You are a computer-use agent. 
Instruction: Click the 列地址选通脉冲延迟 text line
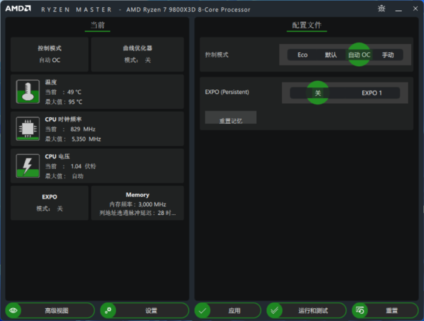click(137, 213)
